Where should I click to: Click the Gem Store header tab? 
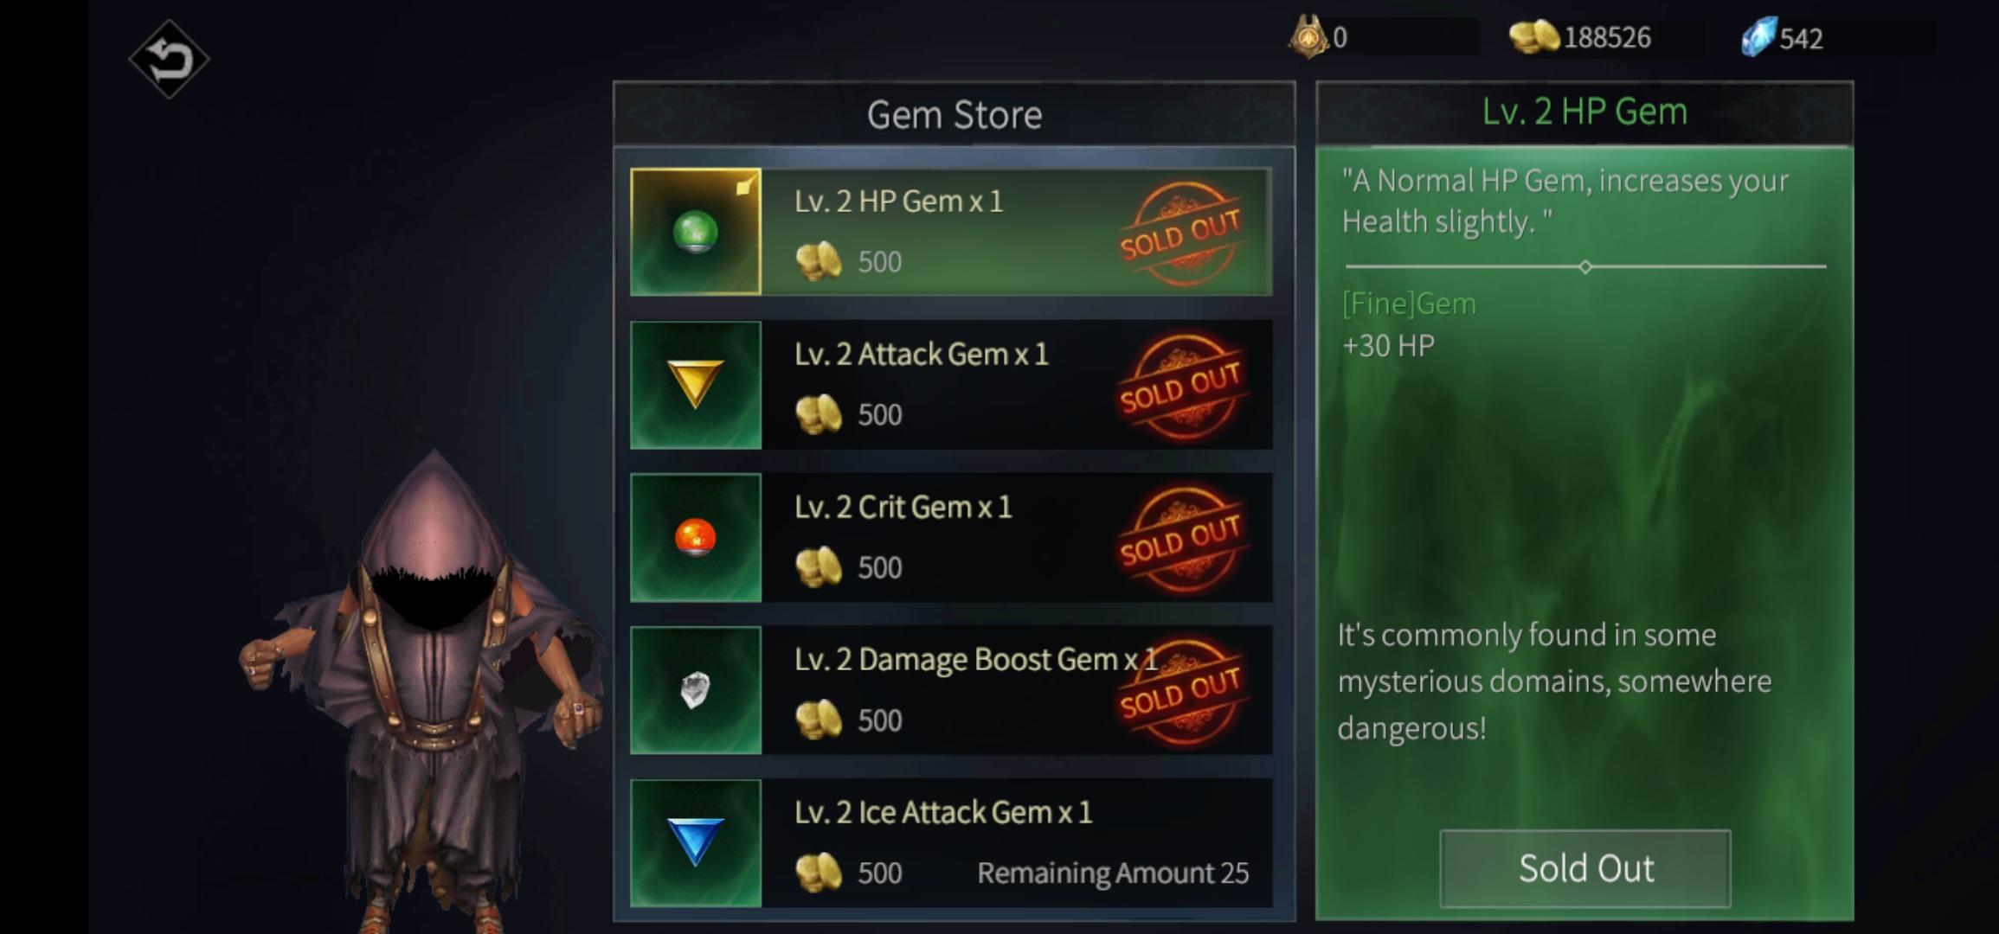(955, 114)
